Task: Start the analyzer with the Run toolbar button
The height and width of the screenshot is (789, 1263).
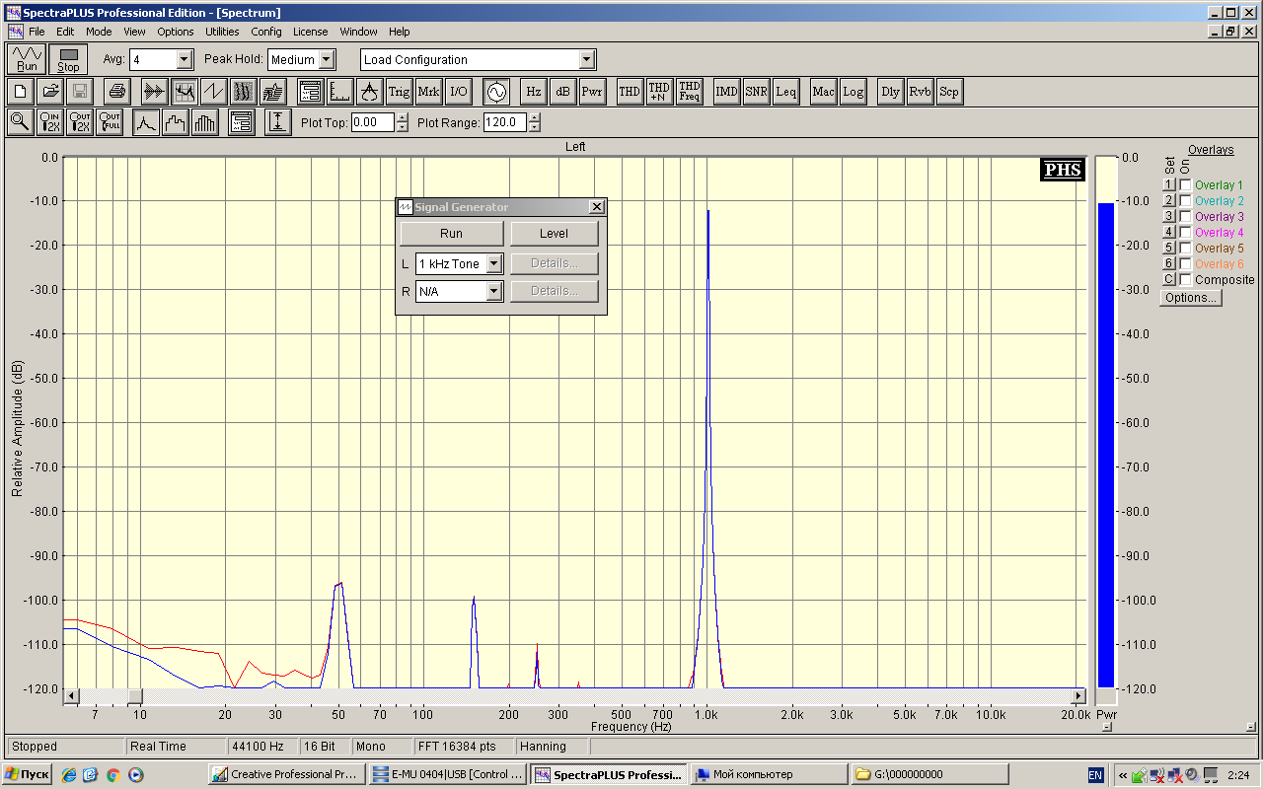Action: (x=27, y=59)
